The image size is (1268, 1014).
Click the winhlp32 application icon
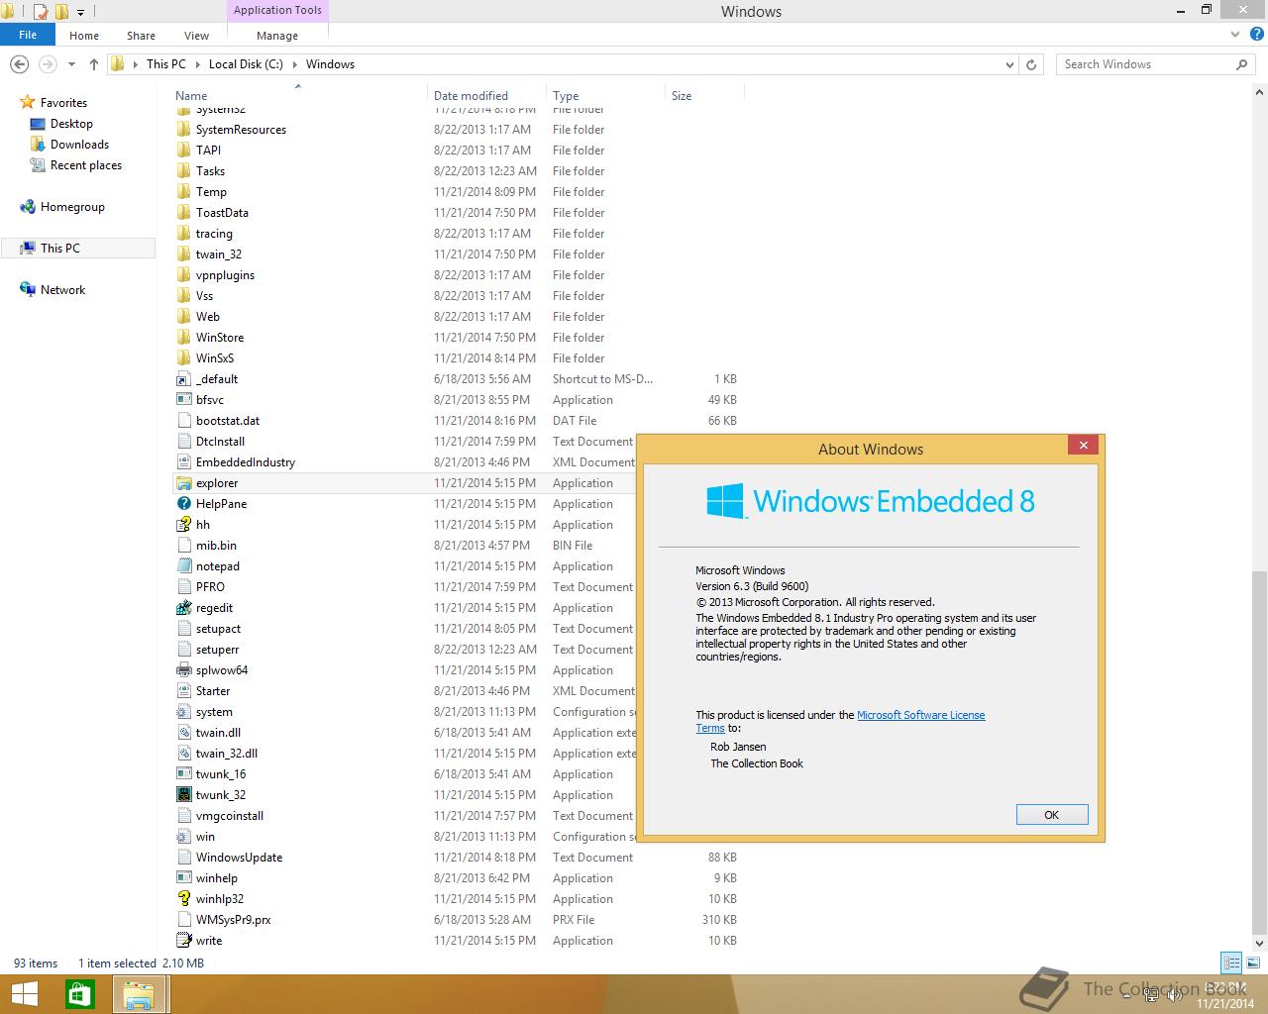(183, 899)
